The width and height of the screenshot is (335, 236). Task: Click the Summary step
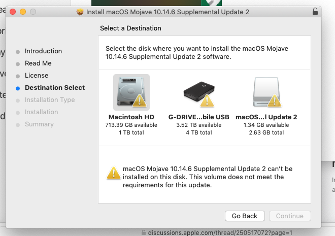pyautogui.click(x=39, y=124)
